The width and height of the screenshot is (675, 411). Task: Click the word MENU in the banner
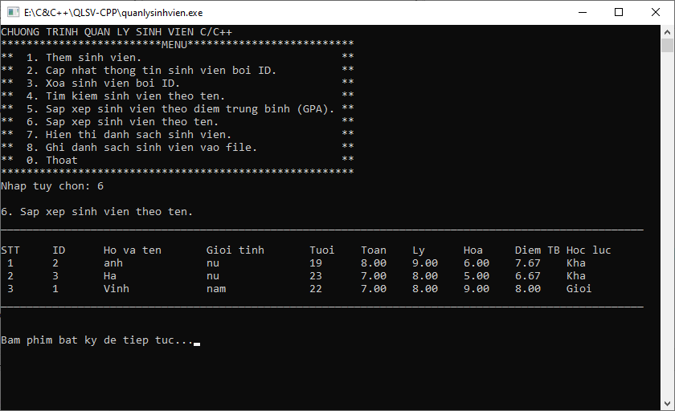[174, 45]
